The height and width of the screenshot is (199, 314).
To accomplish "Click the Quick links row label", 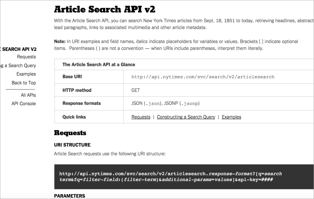I will [74, 117].
